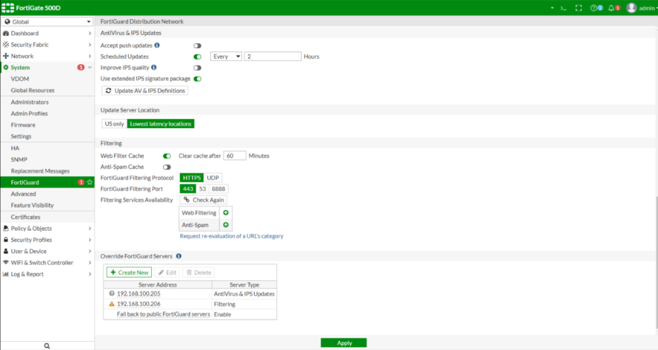
Task: Click the Log & Report chart icon
Action: click(6, 274)
